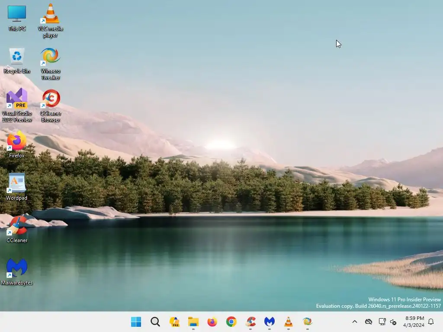The height and width of the screenshot is (332, 443).
Task: Select the Recycle Bin desktop icon
Action: tap(17, 61)
